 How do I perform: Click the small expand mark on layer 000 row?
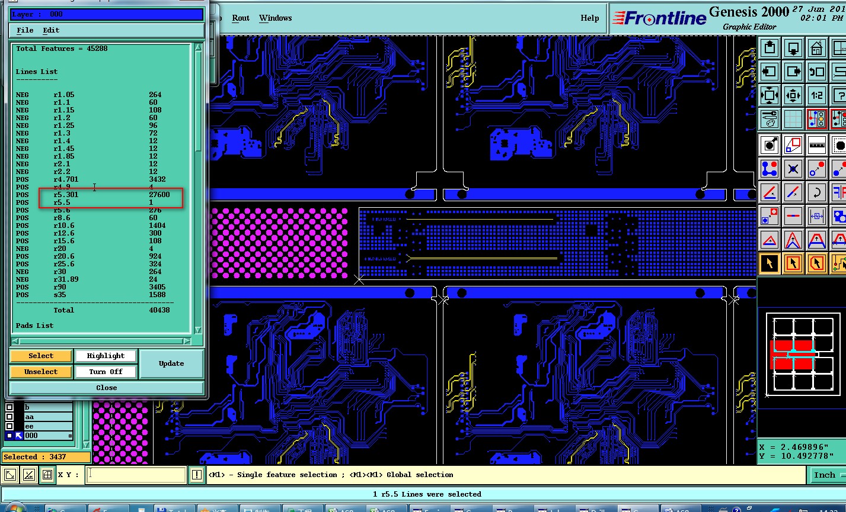click(71, 436)
